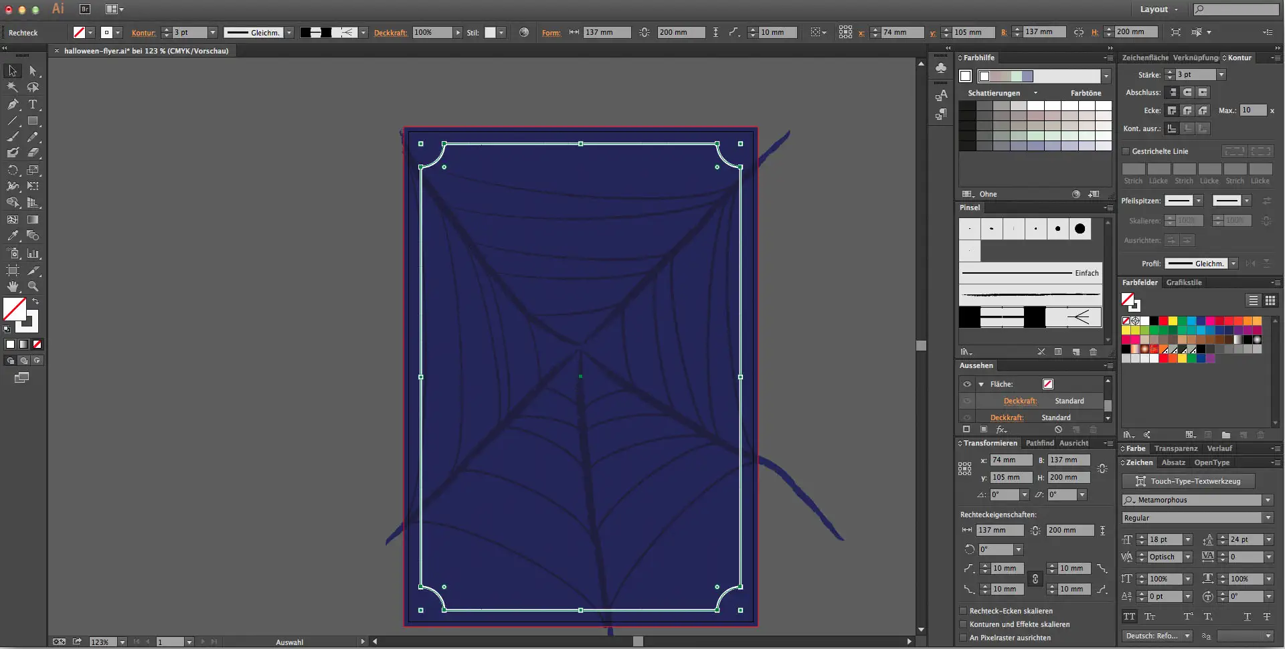Click the X position field in Transformieren
Image resolution: width=1285 pixels, height=649 pixels.
click(x=1011, y=460)
